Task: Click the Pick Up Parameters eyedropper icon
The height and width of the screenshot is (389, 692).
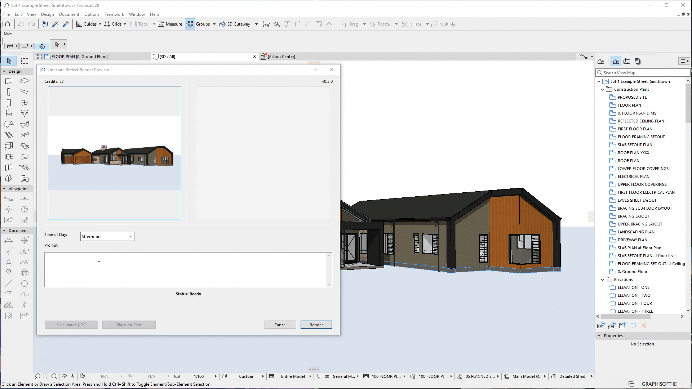Action: pos(55,24)
